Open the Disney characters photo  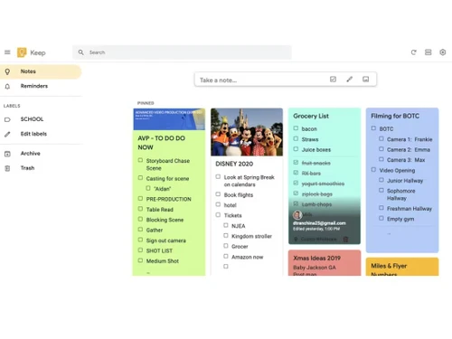[247, 132]
